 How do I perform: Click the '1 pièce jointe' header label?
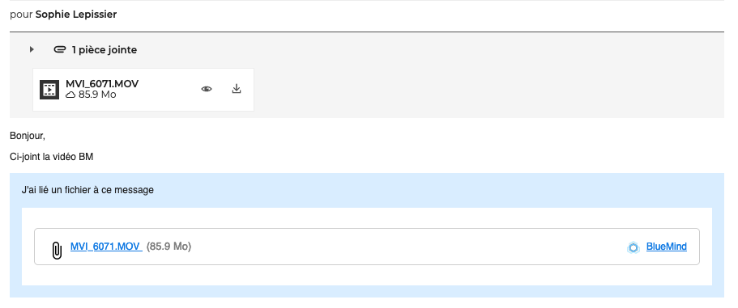pyautogui.click(x=105, y=50)
